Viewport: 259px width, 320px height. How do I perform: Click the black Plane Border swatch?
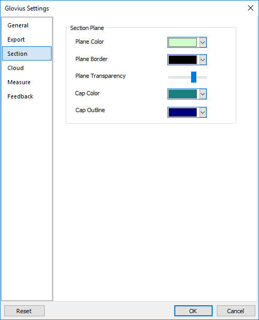coord(183,59)
